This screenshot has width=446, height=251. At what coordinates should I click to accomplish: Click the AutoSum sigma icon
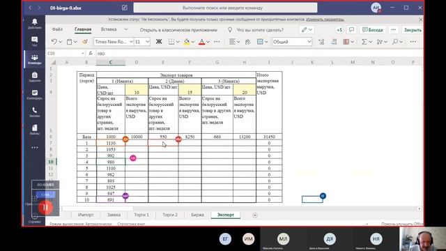click(364, 42)
